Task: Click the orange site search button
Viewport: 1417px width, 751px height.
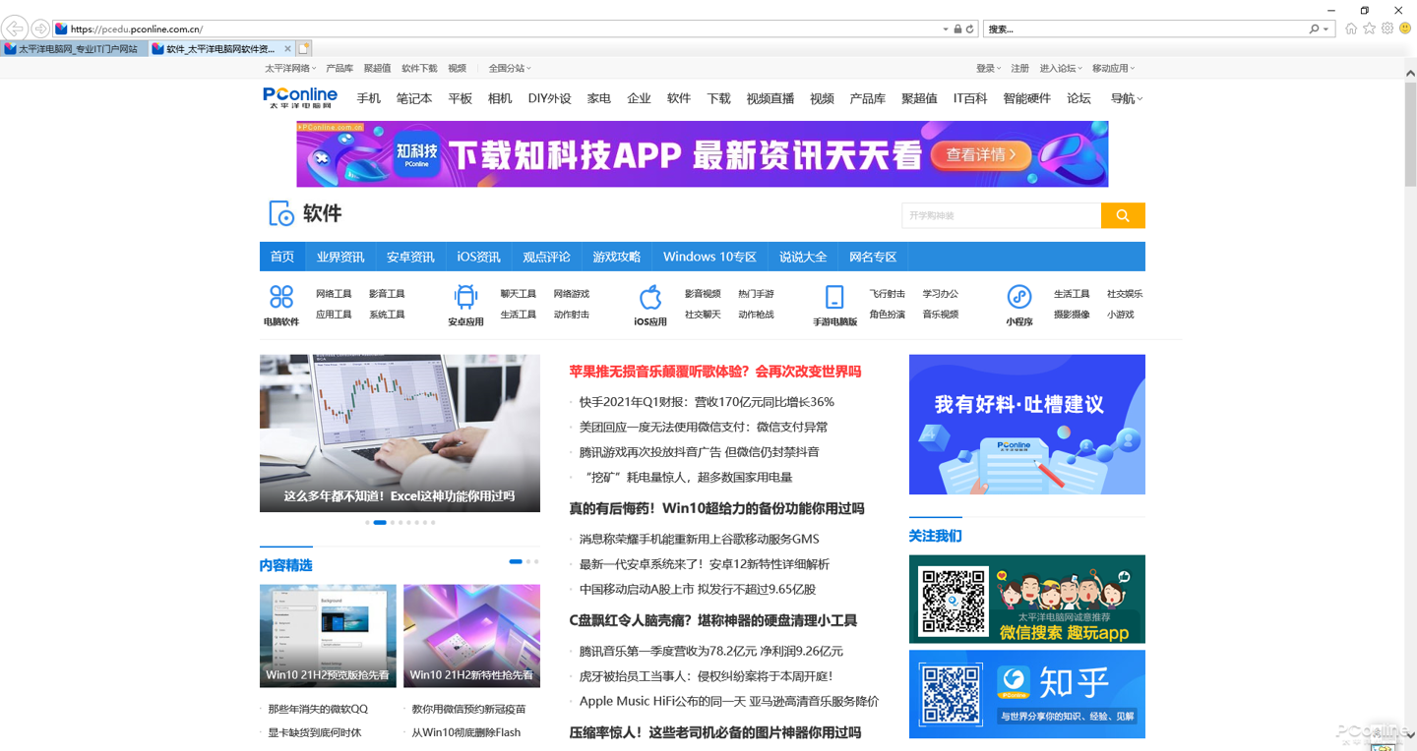Action: (1123, 215)
